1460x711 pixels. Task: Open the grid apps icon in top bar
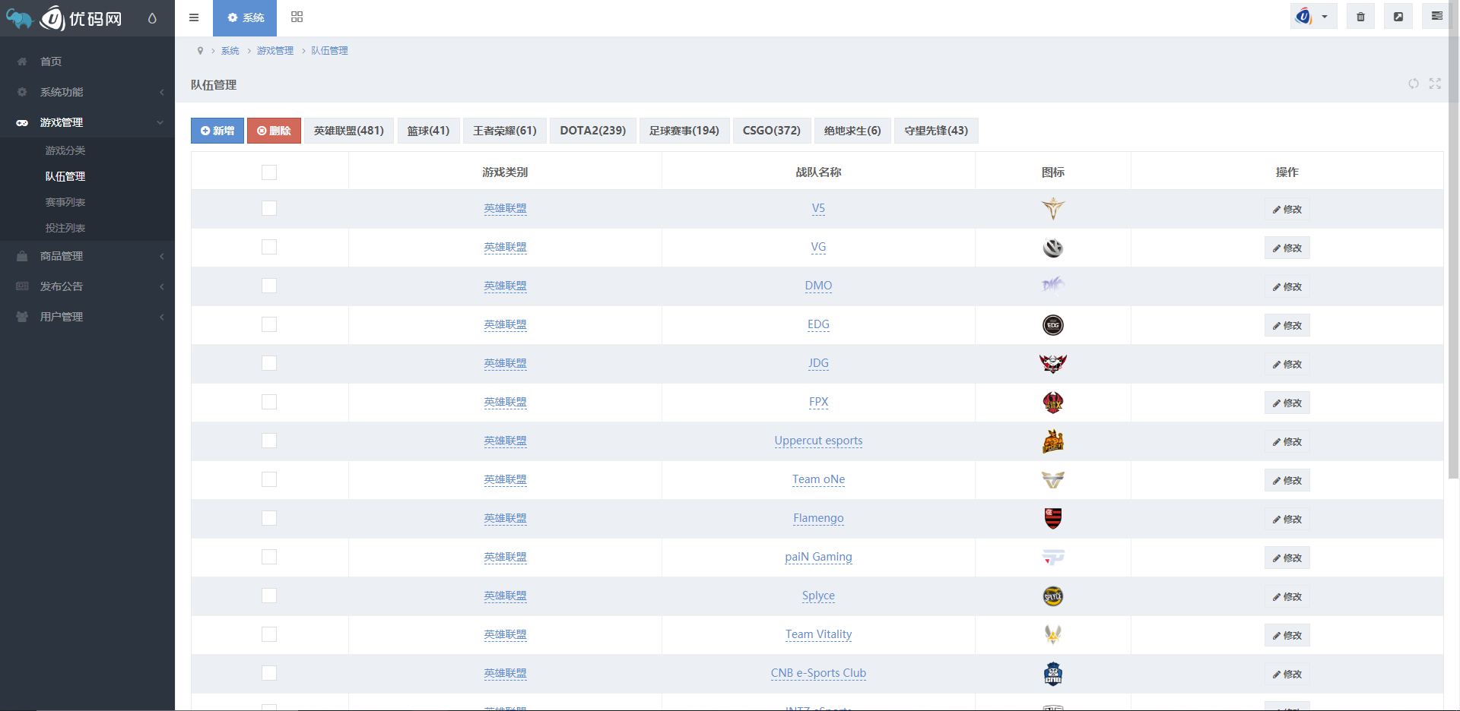coord(297,17)
